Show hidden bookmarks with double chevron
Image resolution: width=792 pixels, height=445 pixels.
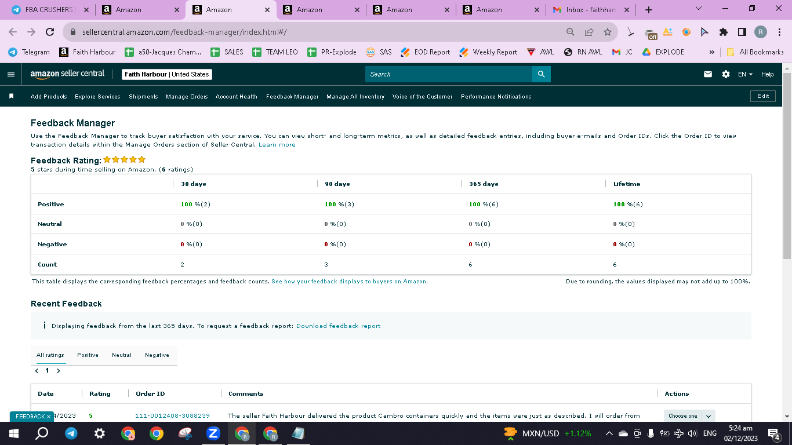tap(712, 52)
